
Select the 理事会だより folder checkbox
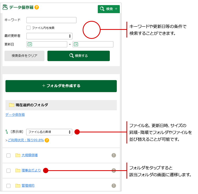[x=8, y=171]
